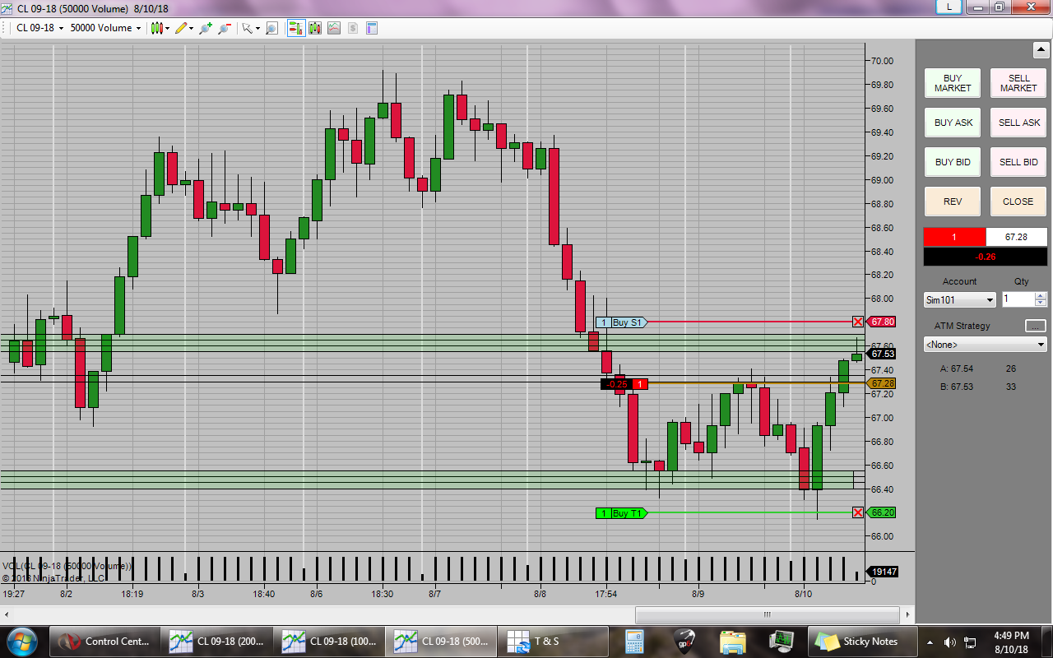Switch to CL 09-18 (100 chart taskbar item
1053x658 pixels.
[330, 642]
